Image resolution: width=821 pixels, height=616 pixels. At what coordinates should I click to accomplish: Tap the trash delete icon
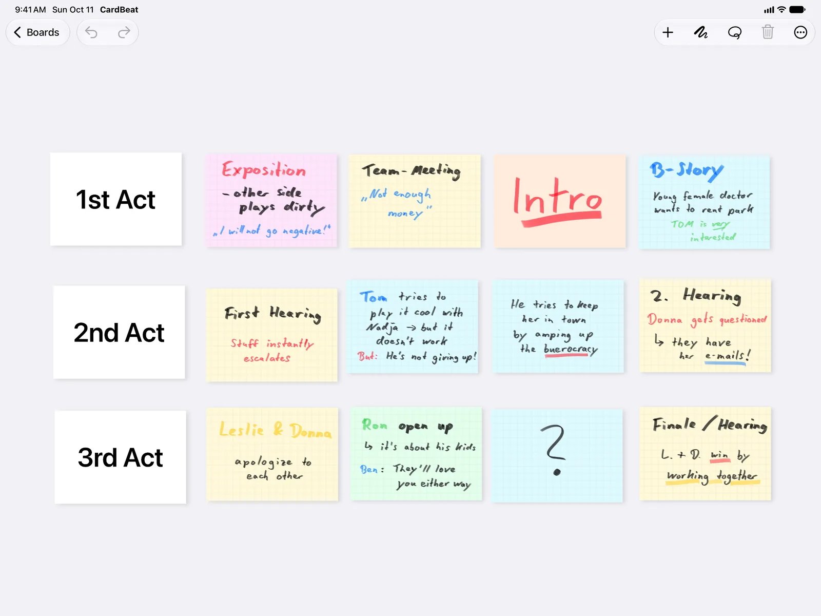click(768, 33)
